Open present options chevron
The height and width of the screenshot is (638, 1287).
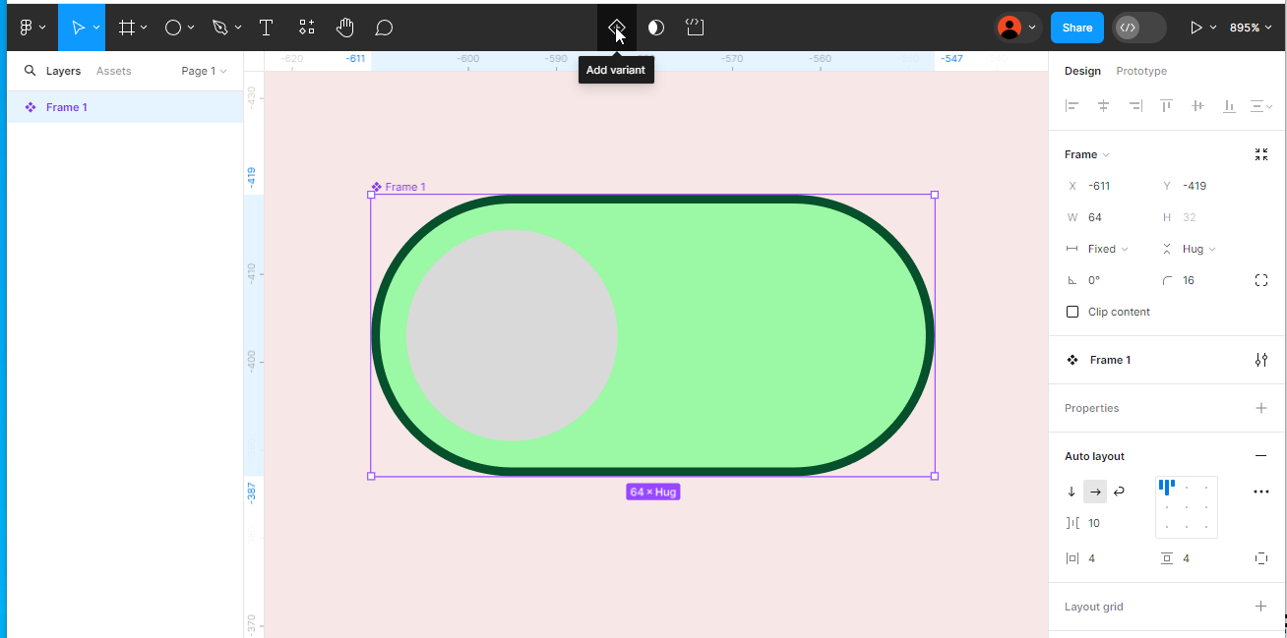(1213, 28)
